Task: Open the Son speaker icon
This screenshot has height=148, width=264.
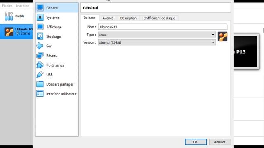Action: tap(40, 46)
